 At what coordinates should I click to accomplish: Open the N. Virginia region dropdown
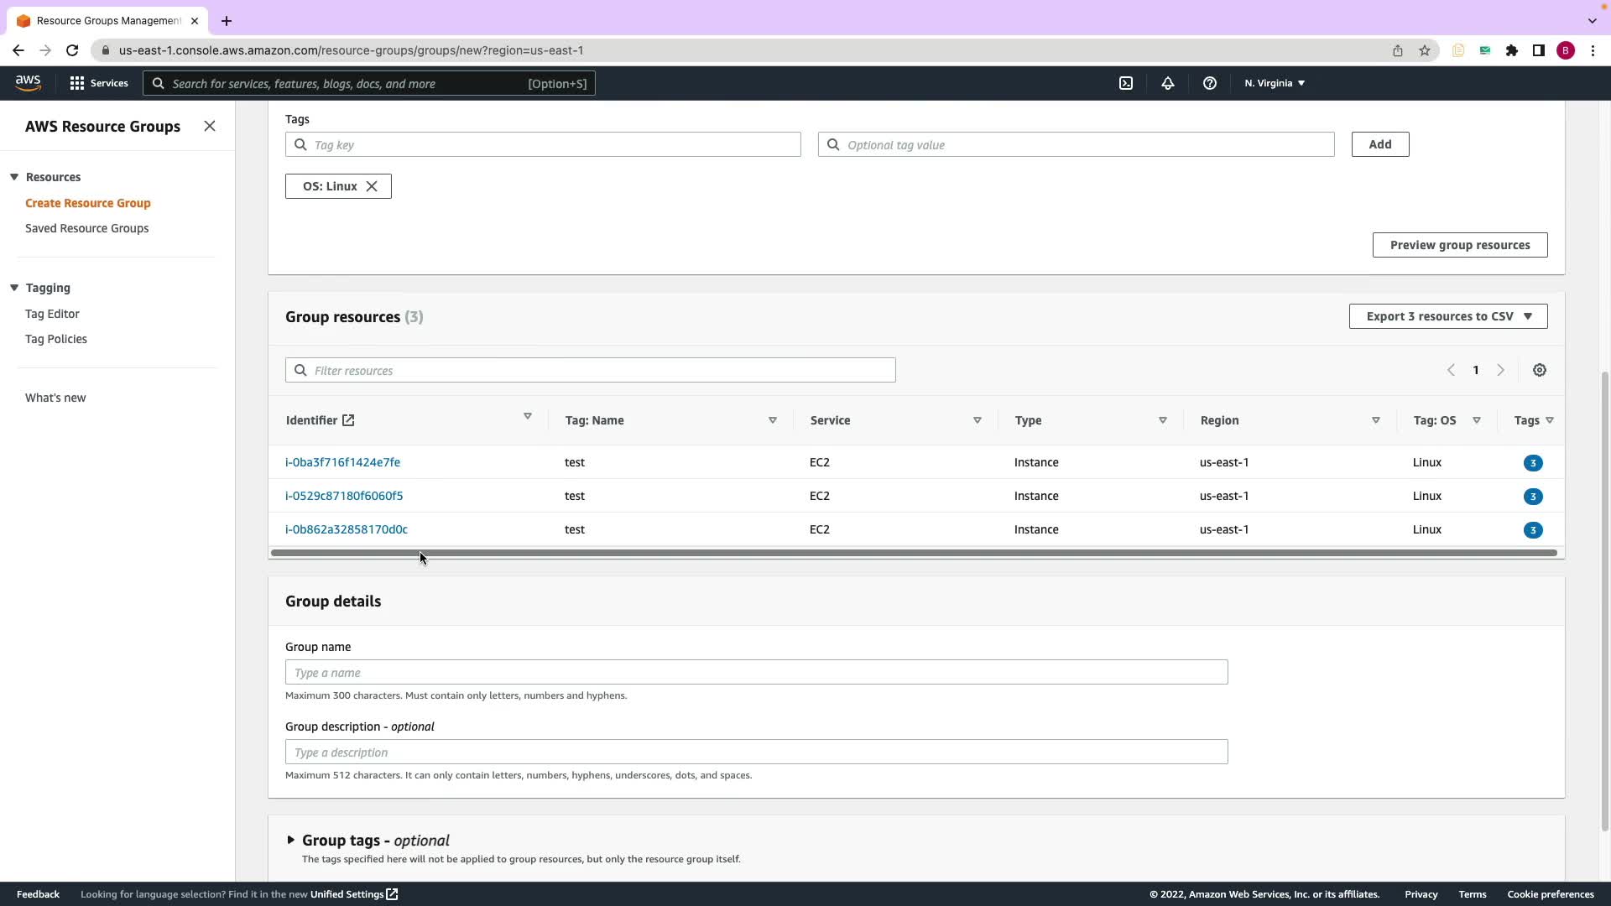tap(1274, 83)
